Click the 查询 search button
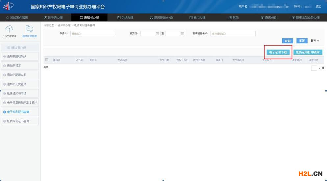 (288, 41)
